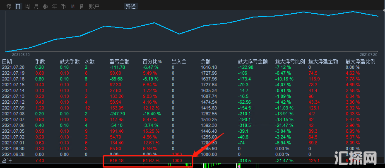Select the 2021.07.01 date row
This screenshot has height=168, width=385.
pyautogui.click(x=12, y=143)
